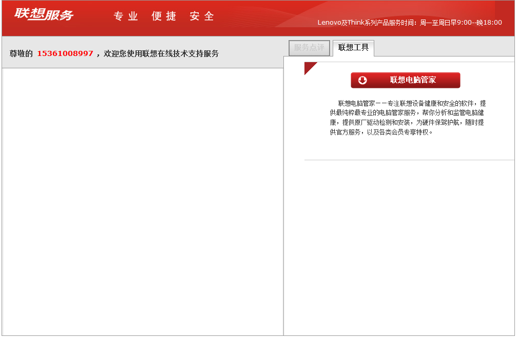
Task: Click the welcome text 欢迎您使用联想在线技术支持服务
Action: tap(161, 53)
